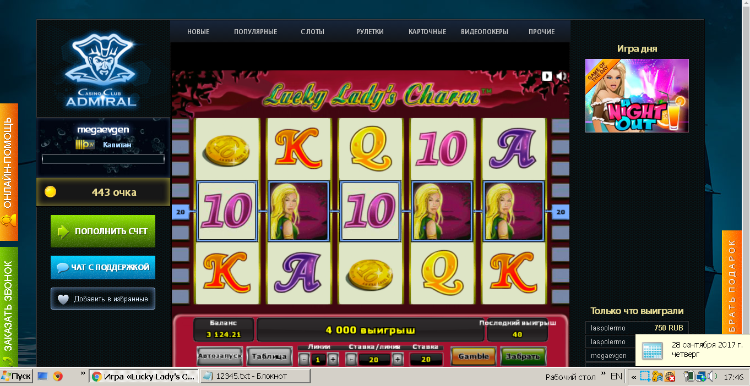Increase the number of lines with plus
Image resolution: width=750 pixels, height=386 pixels.
[333, 360]
